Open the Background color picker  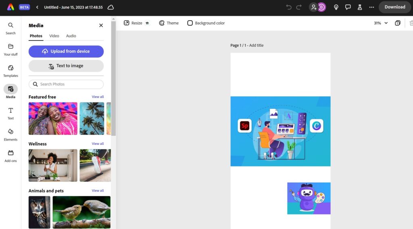(206, 23)
